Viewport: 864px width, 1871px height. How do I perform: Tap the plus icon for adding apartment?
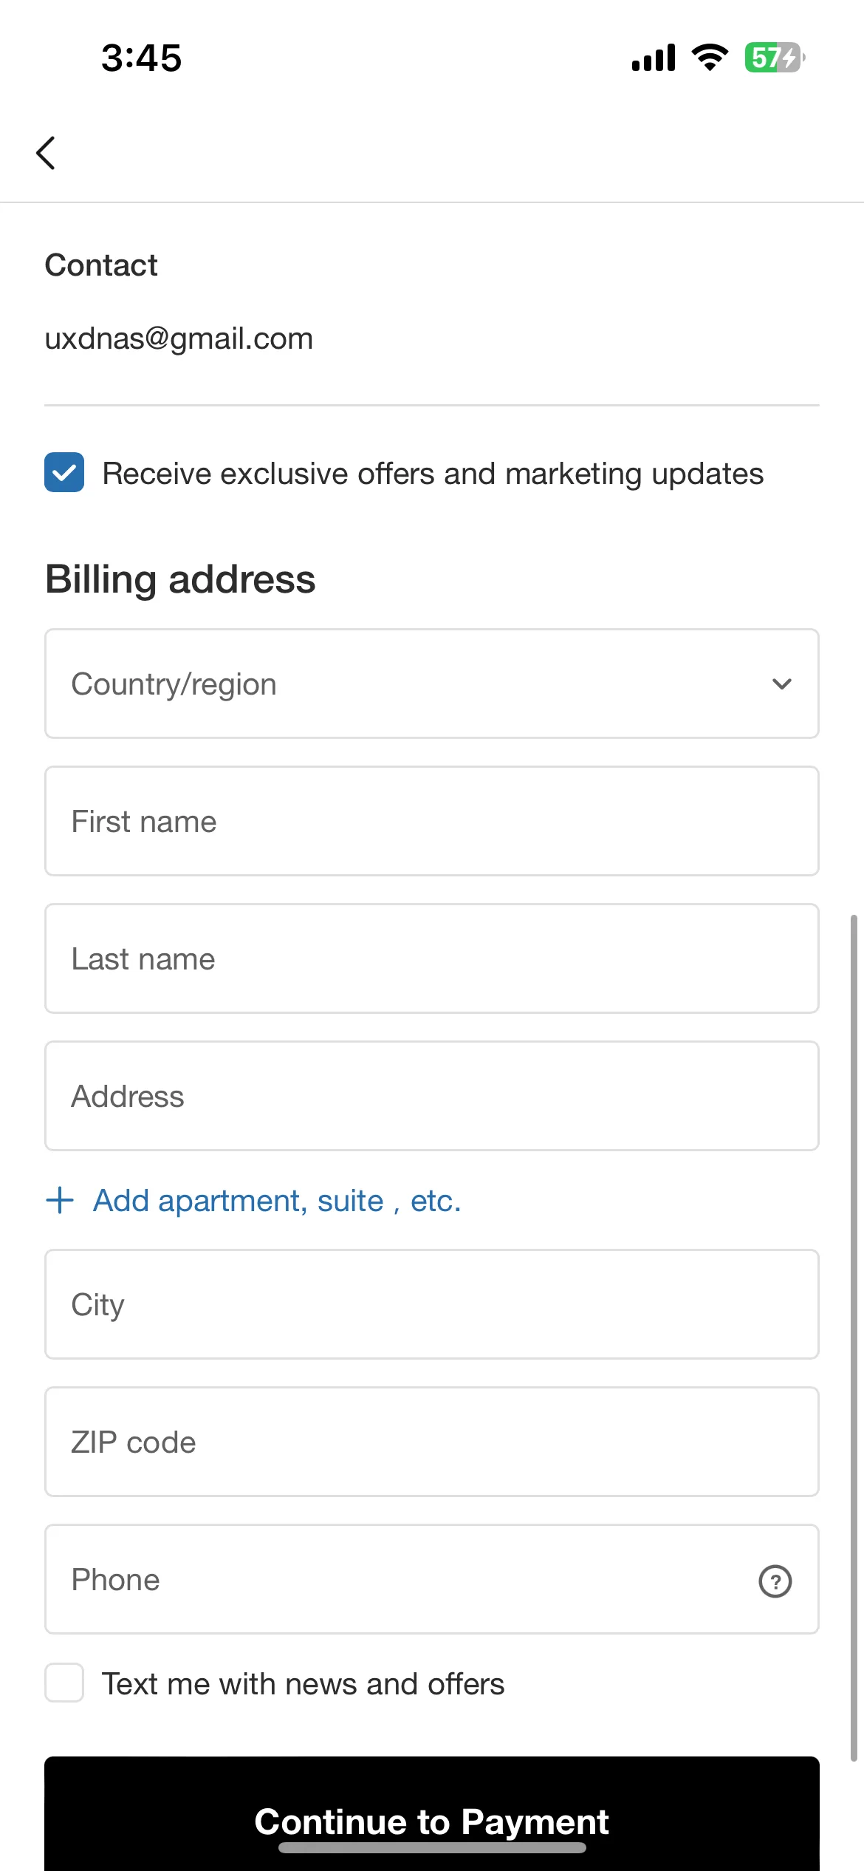pos(60,1201)
